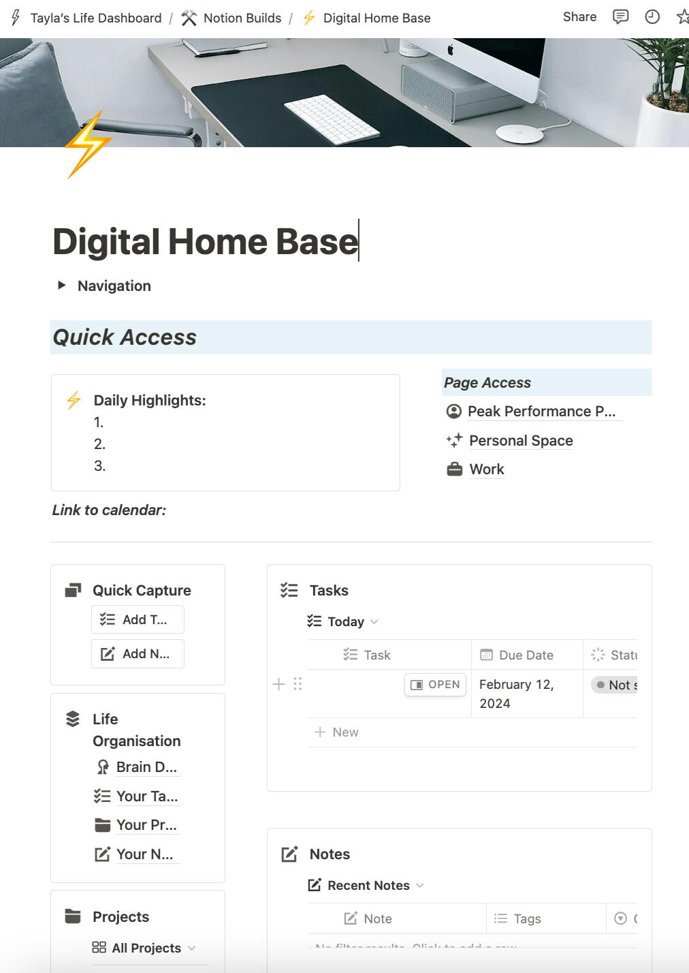Go to Tayla's Life Dashboard breadcrumb
Screen dimensions: 689x973
95,18
